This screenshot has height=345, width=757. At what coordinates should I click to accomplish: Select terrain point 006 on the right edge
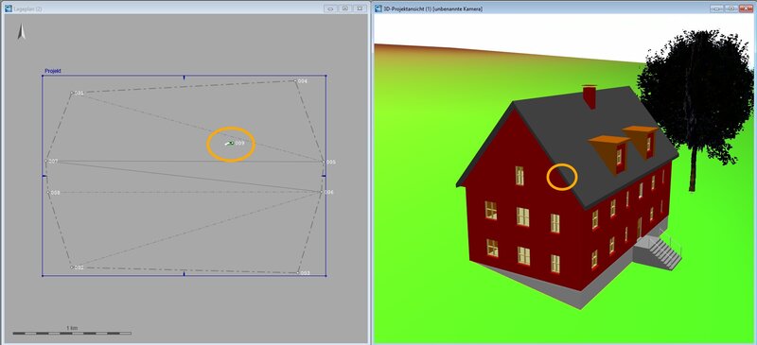pyautogui.click(x=321, y=192)
